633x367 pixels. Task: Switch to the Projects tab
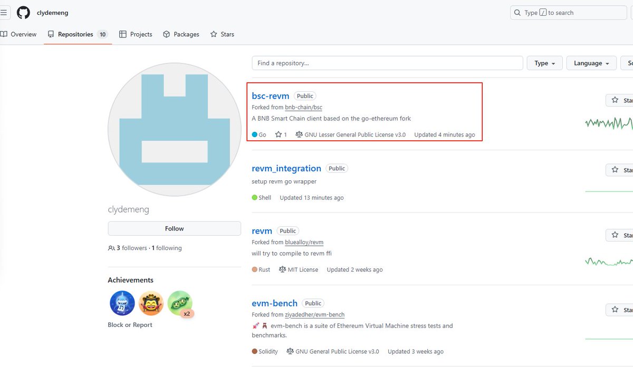point(136,34)
